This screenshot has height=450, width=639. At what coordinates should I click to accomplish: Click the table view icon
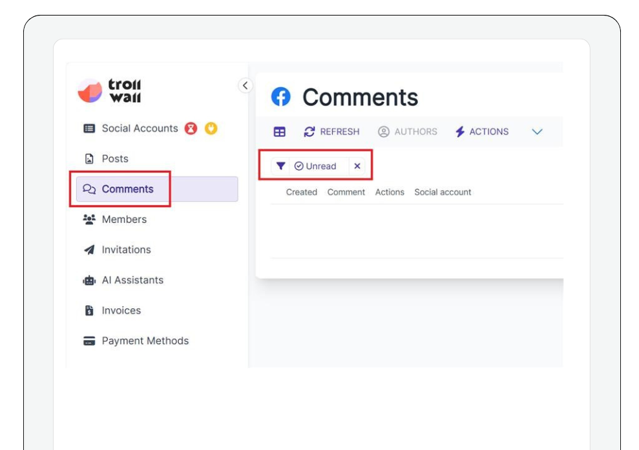click(279, 132)
